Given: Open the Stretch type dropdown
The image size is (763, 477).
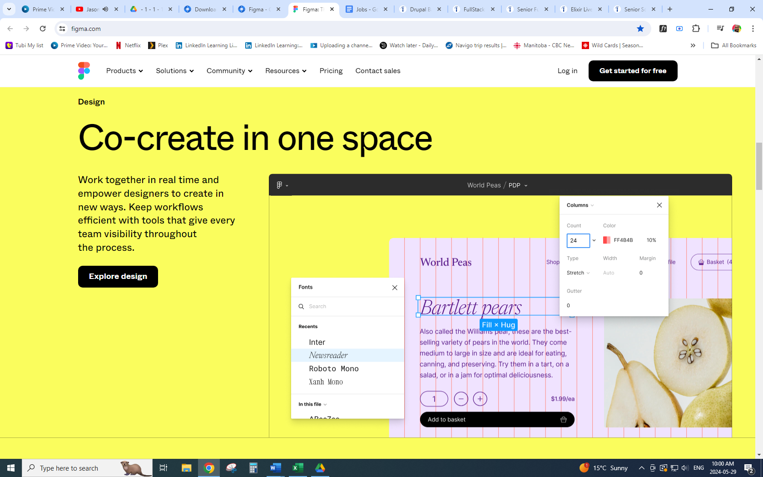Looking at the screenshot, I should pyautogui.click(x=578, y=273).
